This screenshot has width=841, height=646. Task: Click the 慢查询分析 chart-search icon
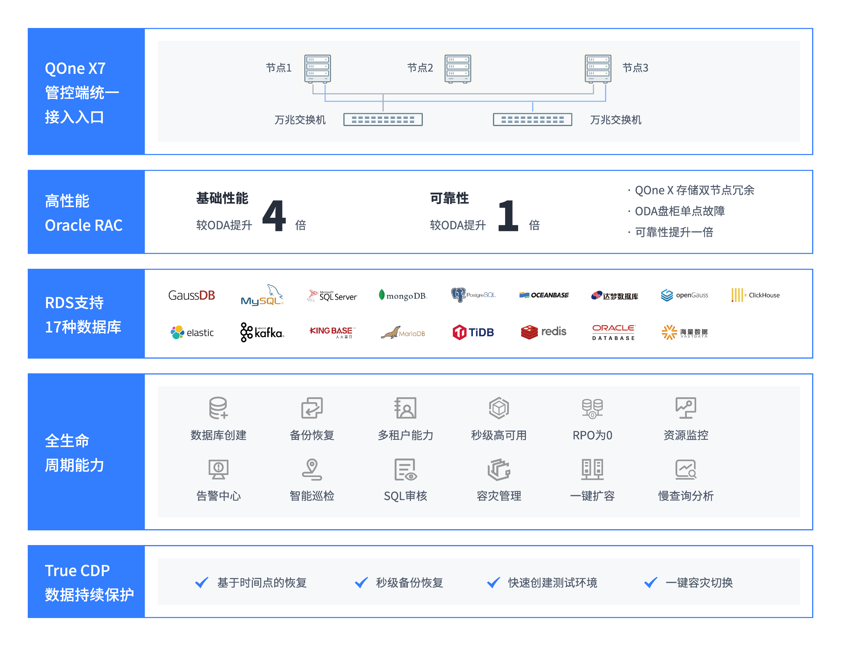point(686,469)
